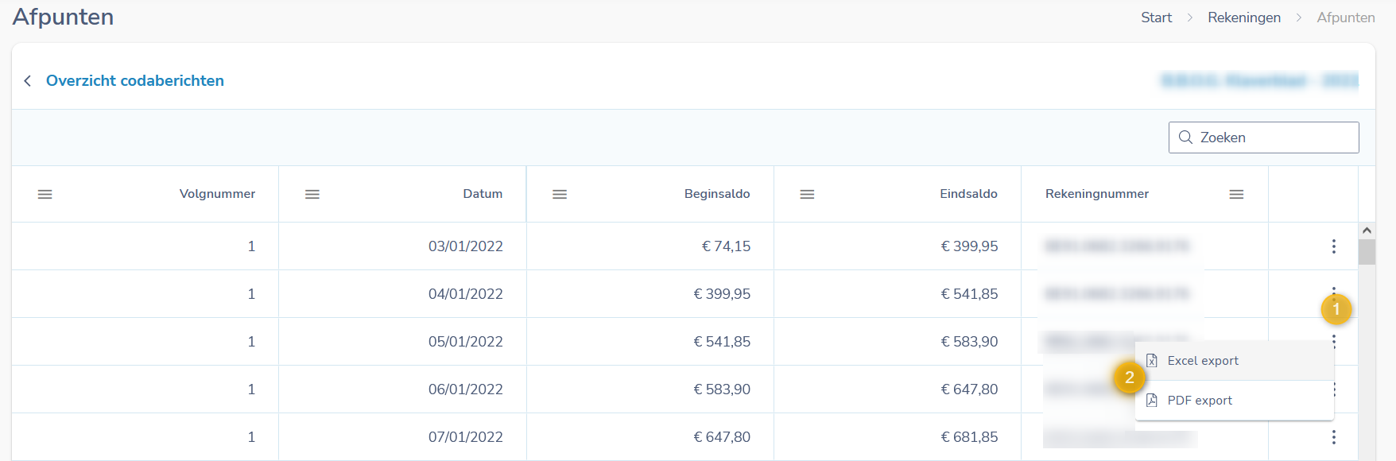Sort by the Datum column header
1396x461 pixels.
pos(483,194)
